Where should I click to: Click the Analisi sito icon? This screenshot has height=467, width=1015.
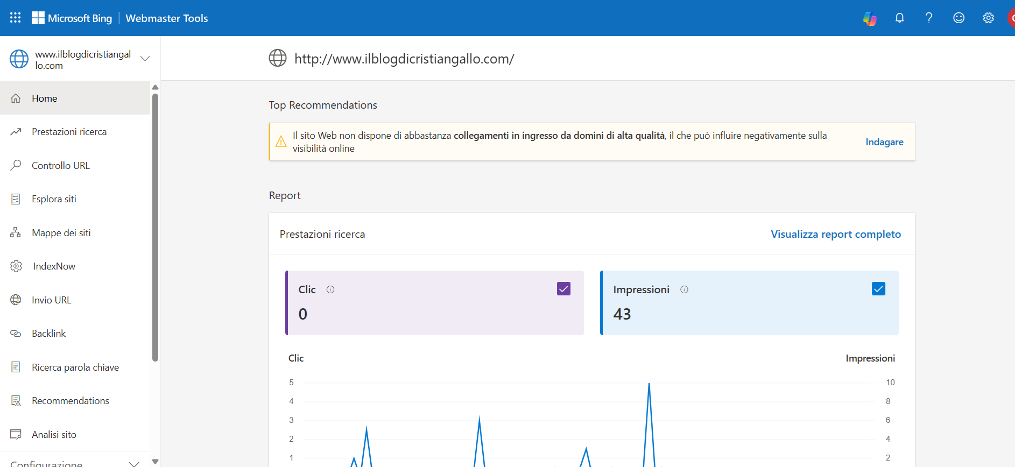[x=16, y=434]
